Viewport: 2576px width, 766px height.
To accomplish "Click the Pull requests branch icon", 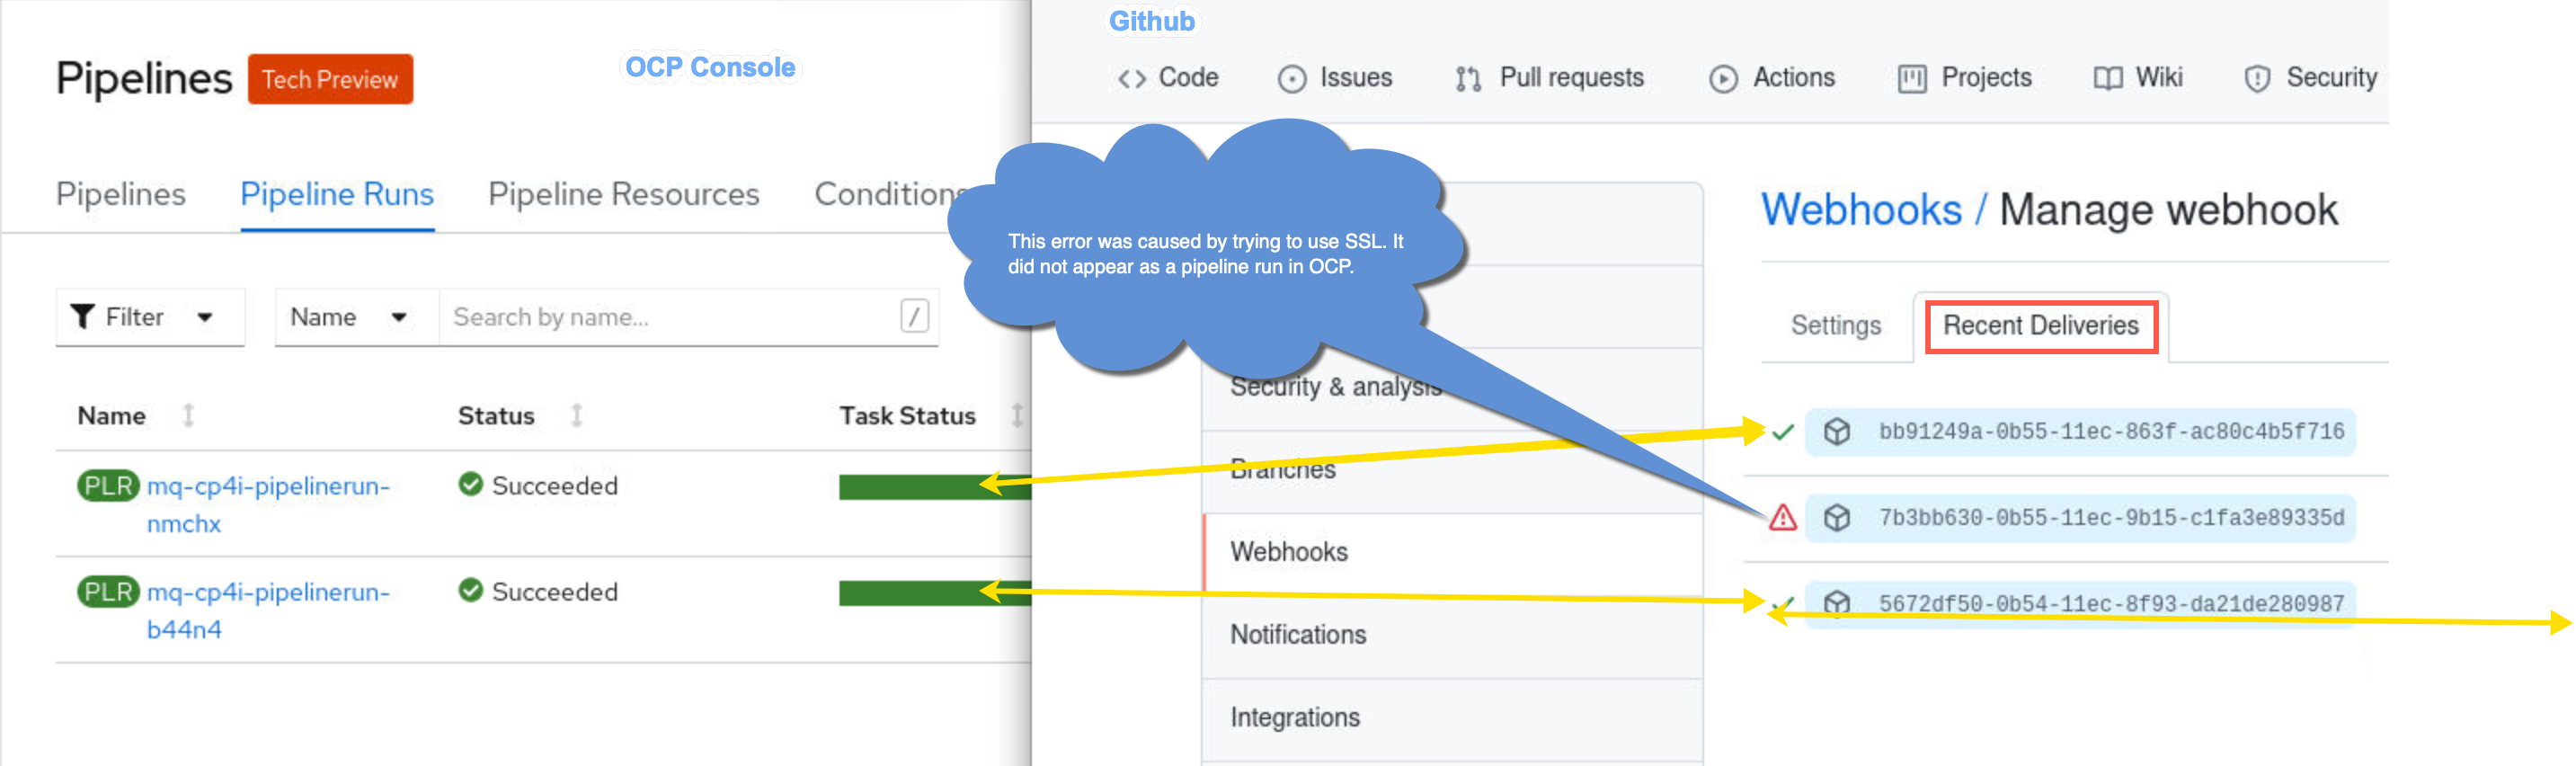I will click(1467, 79).
